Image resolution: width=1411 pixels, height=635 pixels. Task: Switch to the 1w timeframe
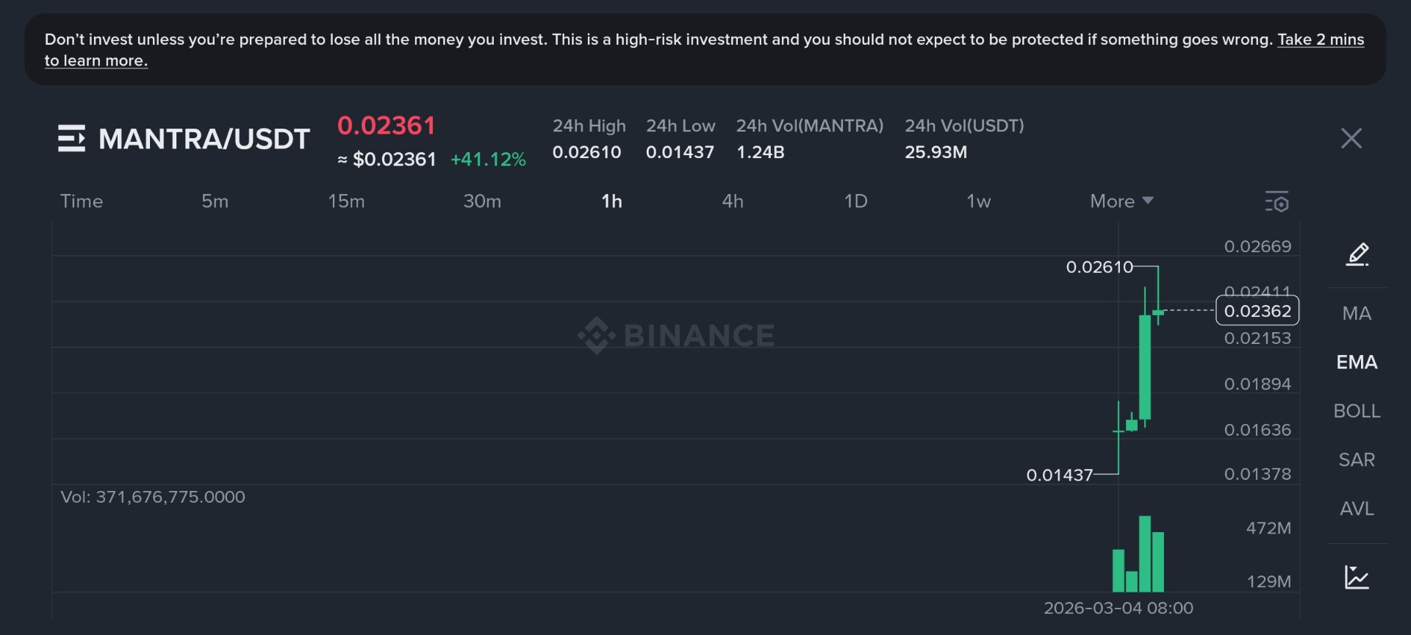(979, 201)
